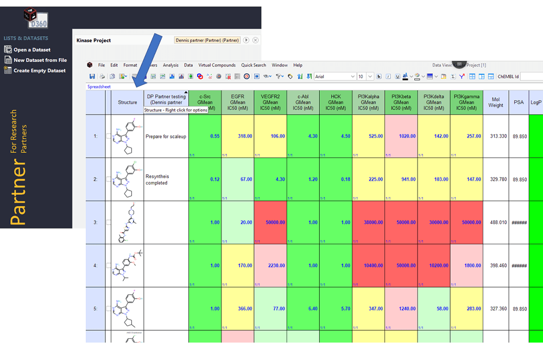Click the Sigma summary icon
Image resolution: width=543 pixels, height=348 pixels.
tap(453, 77)
